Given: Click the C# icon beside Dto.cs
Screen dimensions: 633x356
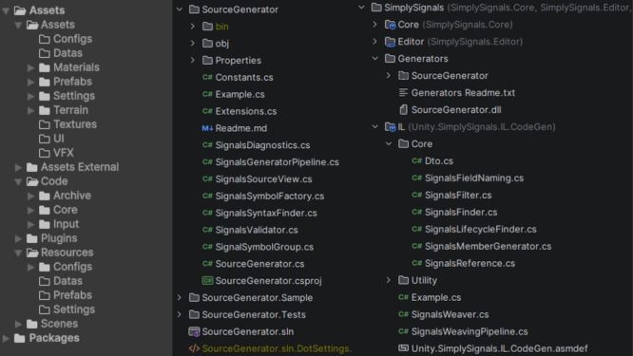Looking at the screenshot, I should 417,160.
